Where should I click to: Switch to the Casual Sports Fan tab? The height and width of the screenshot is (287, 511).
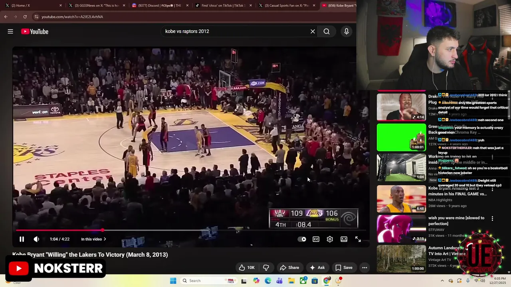(287, 6)
